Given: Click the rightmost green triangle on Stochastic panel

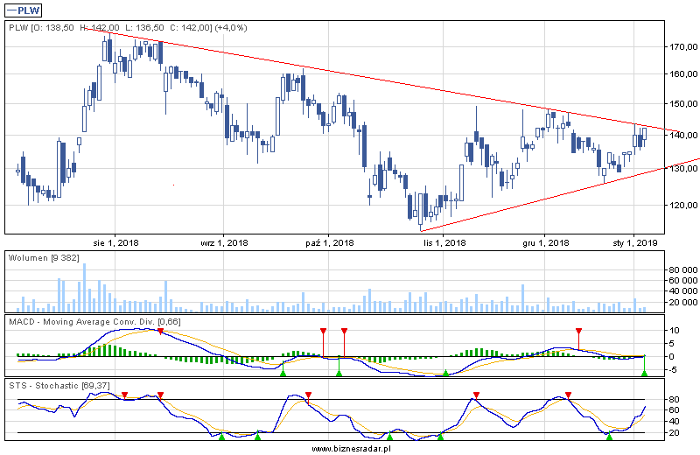Looking at the screenshot, I should [609, 436].
